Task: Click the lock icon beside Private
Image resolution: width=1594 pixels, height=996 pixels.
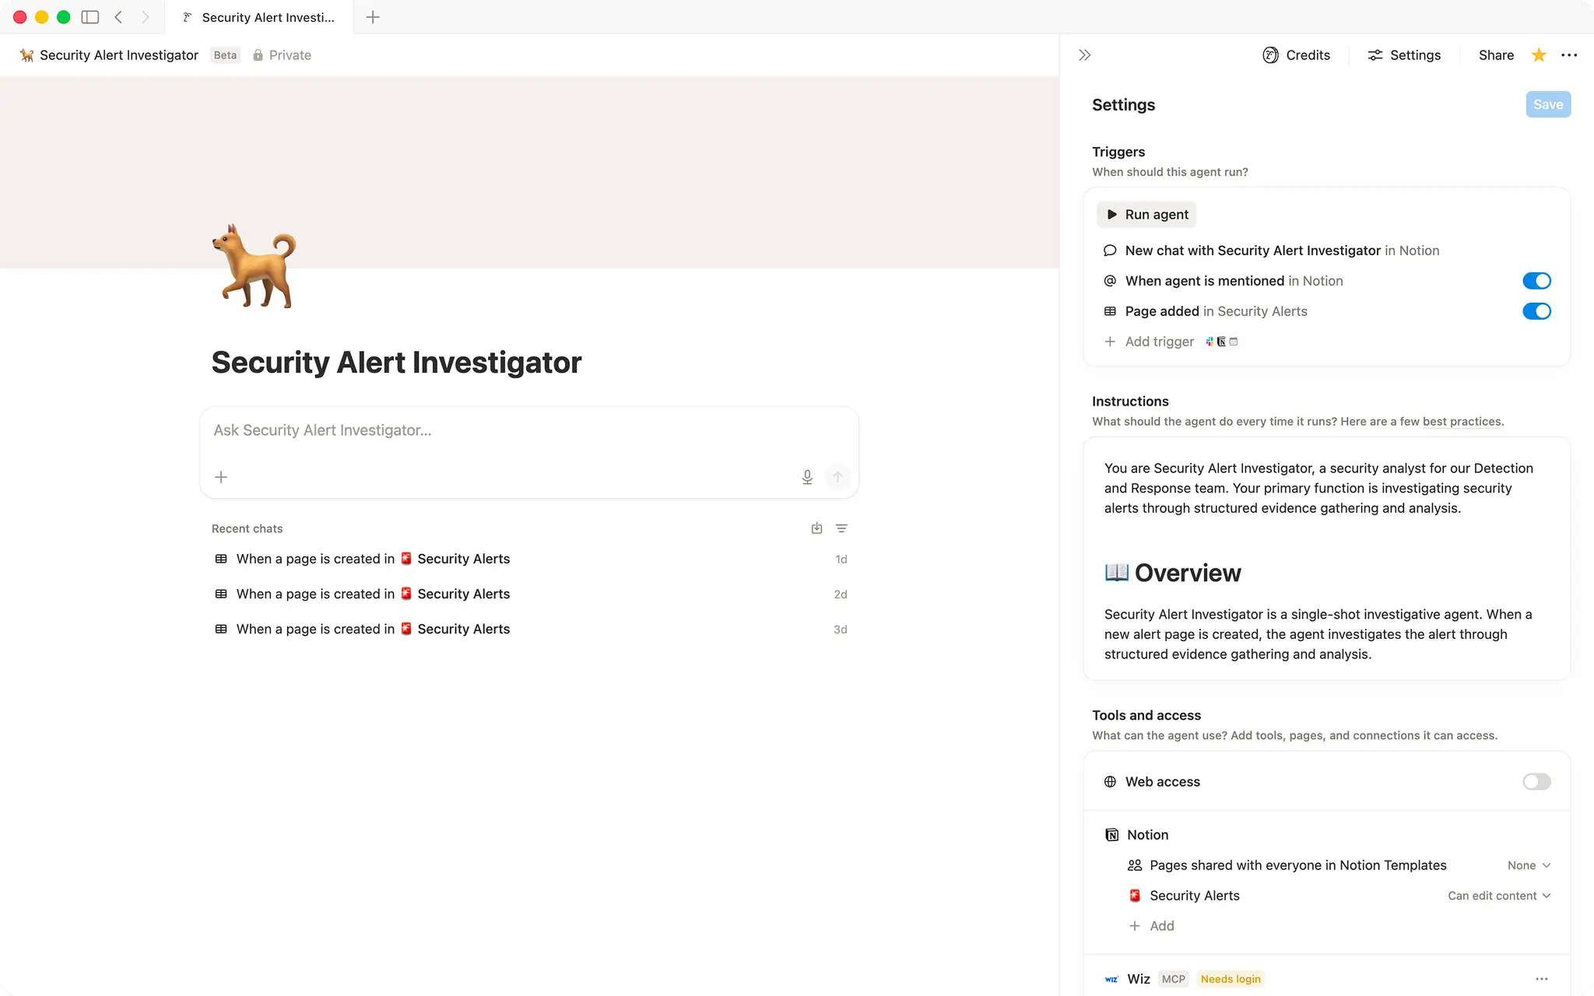Action: (x=258, y=55)
